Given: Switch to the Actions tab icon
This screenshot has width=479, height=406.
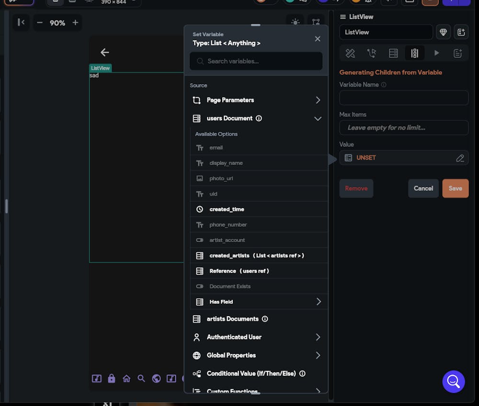Looking at the screenshot, I should (x=372, y=53).
